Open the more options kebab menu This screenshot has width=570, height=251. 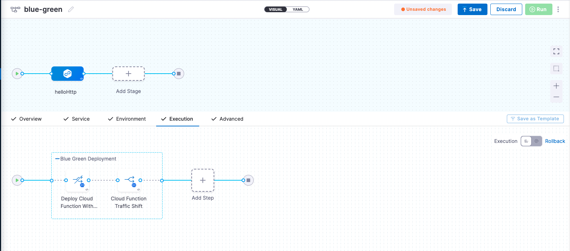(x=558, y=9)
